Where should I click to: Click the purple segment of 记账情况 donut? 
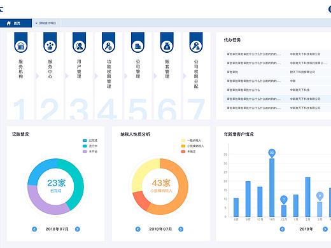coord(43,203)
